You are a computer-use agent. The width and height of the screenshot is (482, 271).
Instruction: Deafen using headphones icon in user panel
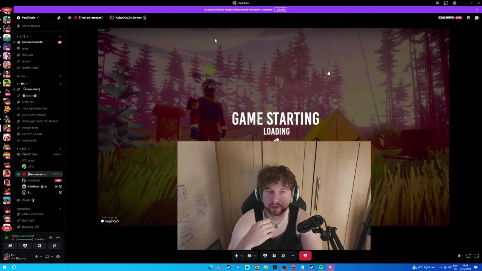point(47,257)
